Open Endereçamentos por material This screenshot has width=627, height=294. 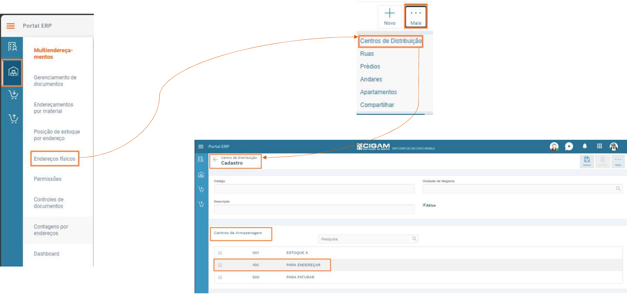53,108
